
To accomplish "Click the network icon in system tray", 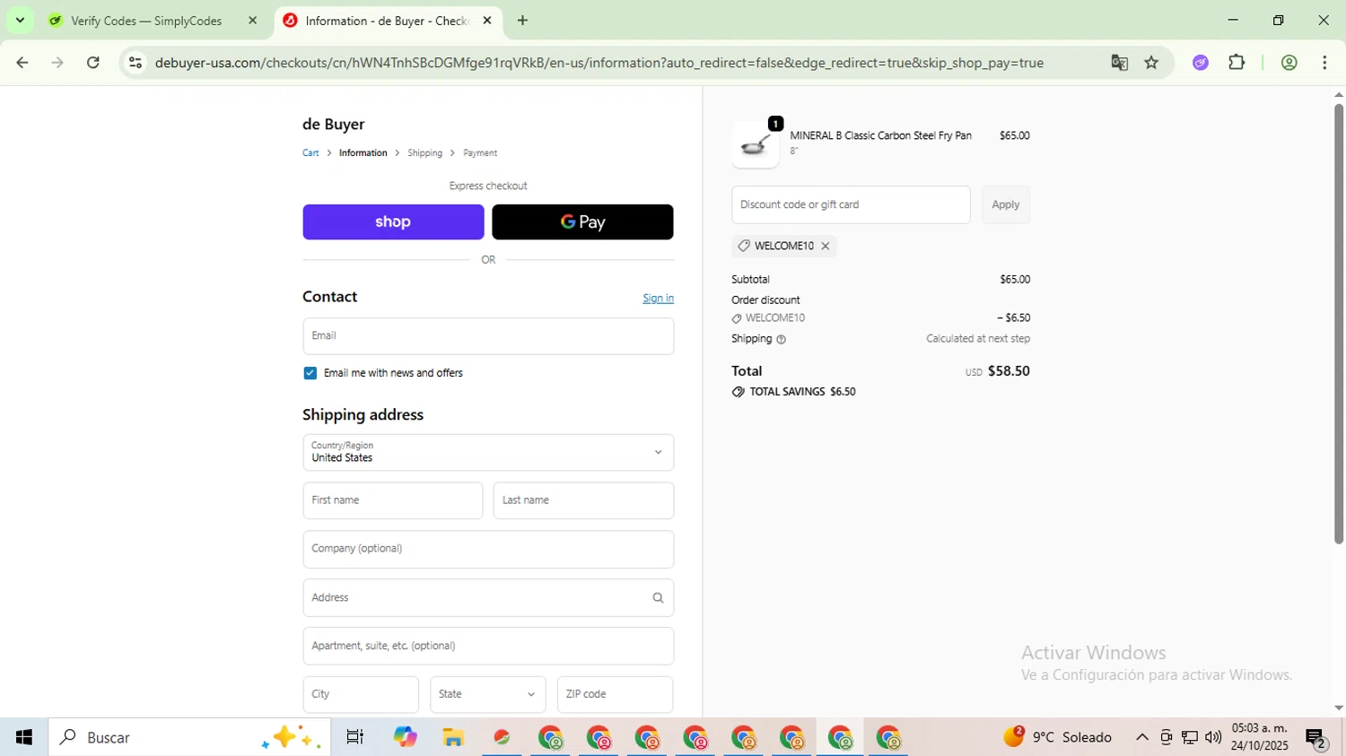I will pyautogui.click(x=1190, y=737).
